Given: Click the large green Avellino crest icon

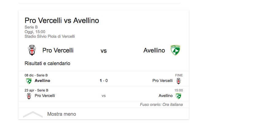Looking at the screenshot, I should pyautogui.click(x=175, y=50).
